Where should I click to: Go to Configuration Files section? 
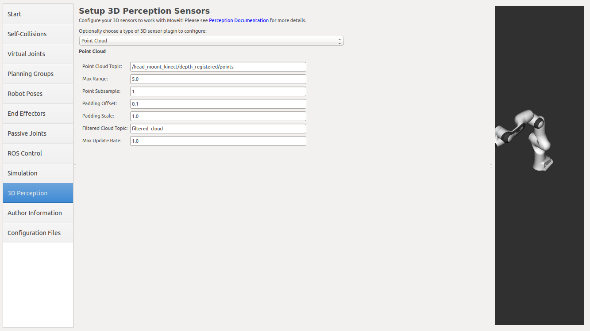(x=38, y=233)
